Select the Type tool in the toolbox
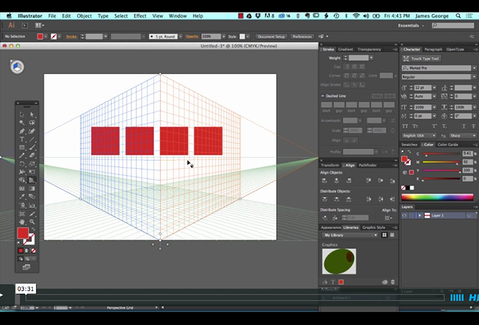Viewport: 479px width, 325px height. [x=22, y=139]
